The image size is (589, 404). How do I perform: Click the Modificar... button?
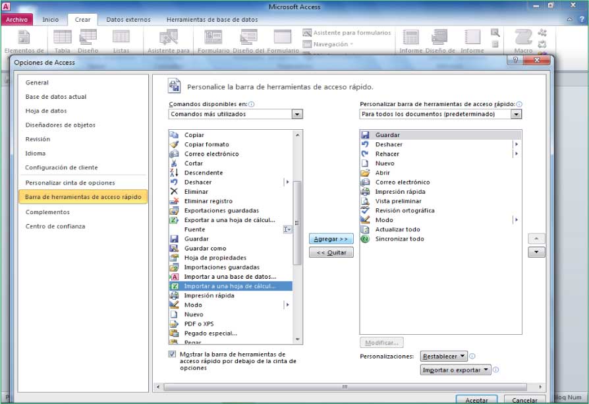click(381, 342)
